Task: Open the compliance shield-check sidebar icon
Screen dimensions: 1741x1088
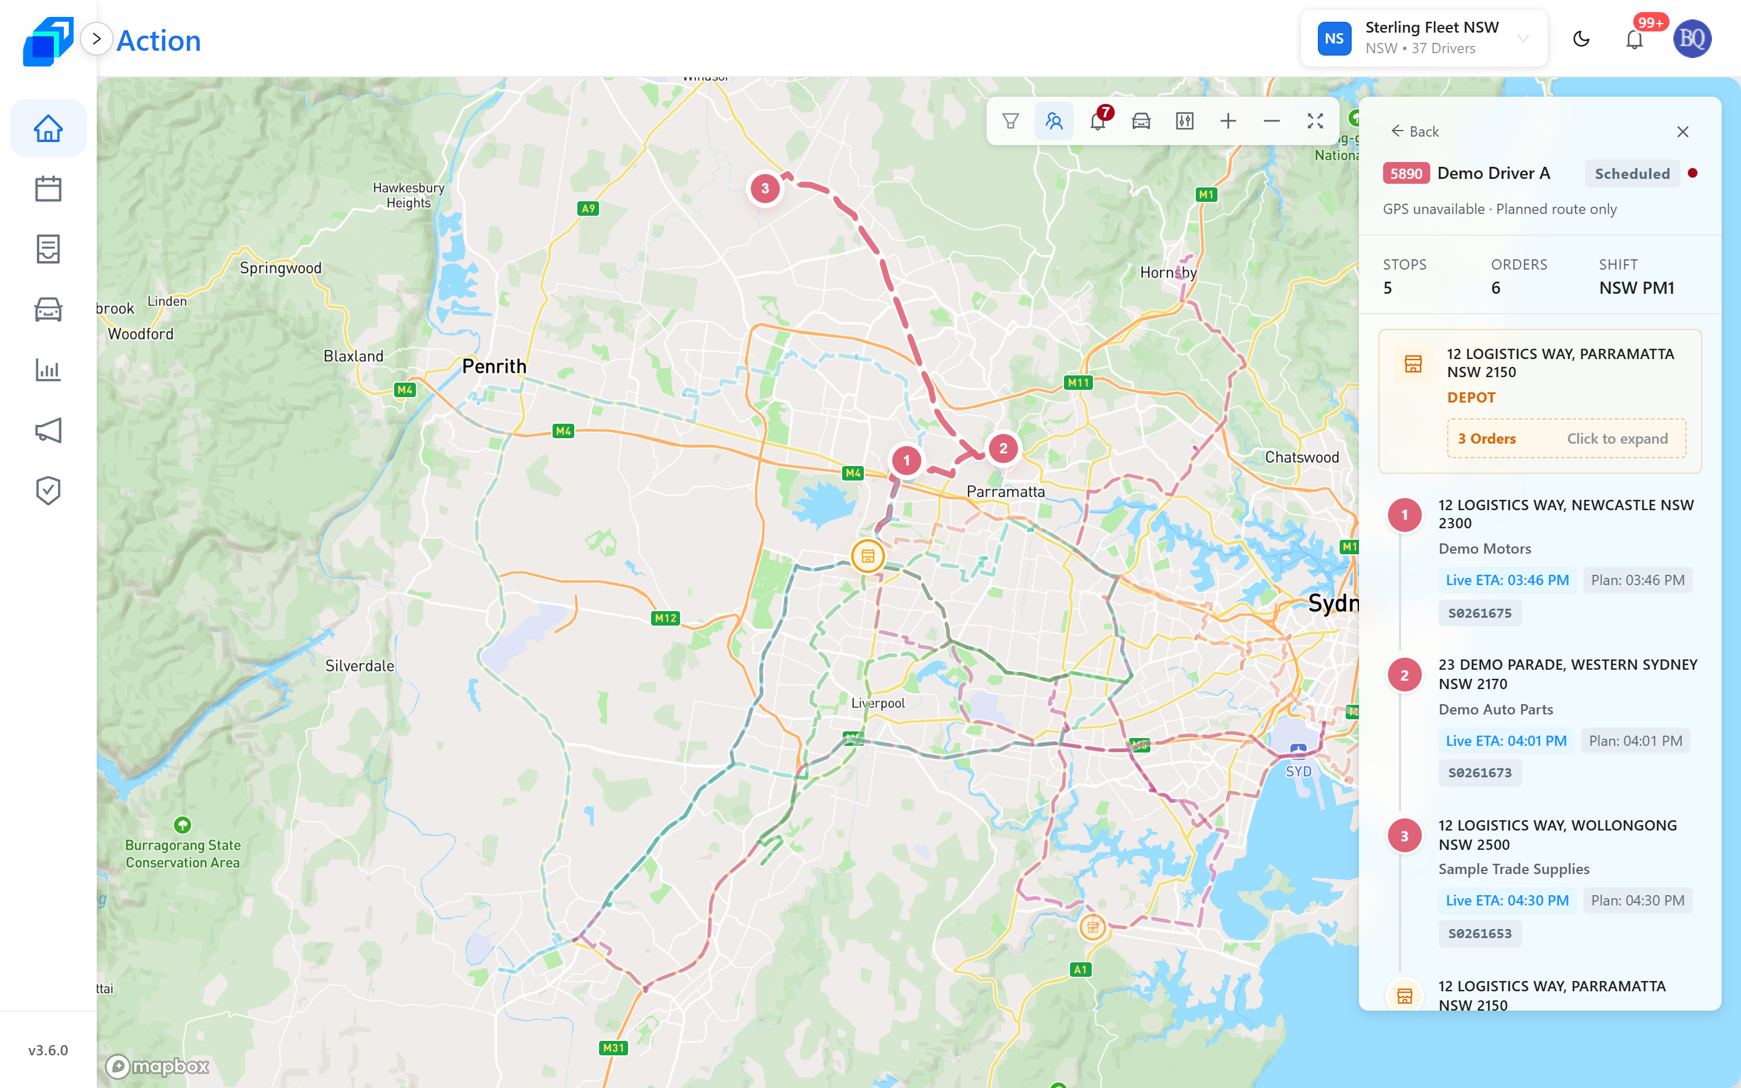Action: (x=48, y=491)
